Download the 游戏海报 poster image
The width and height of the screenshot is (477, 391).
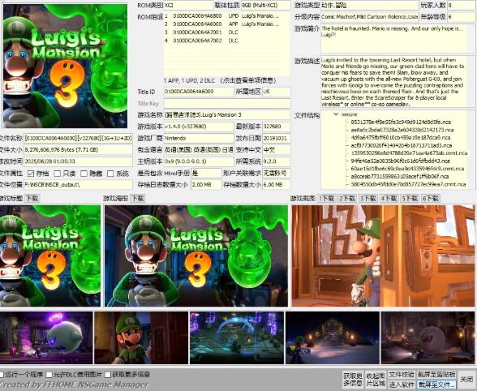coord(138,199)
